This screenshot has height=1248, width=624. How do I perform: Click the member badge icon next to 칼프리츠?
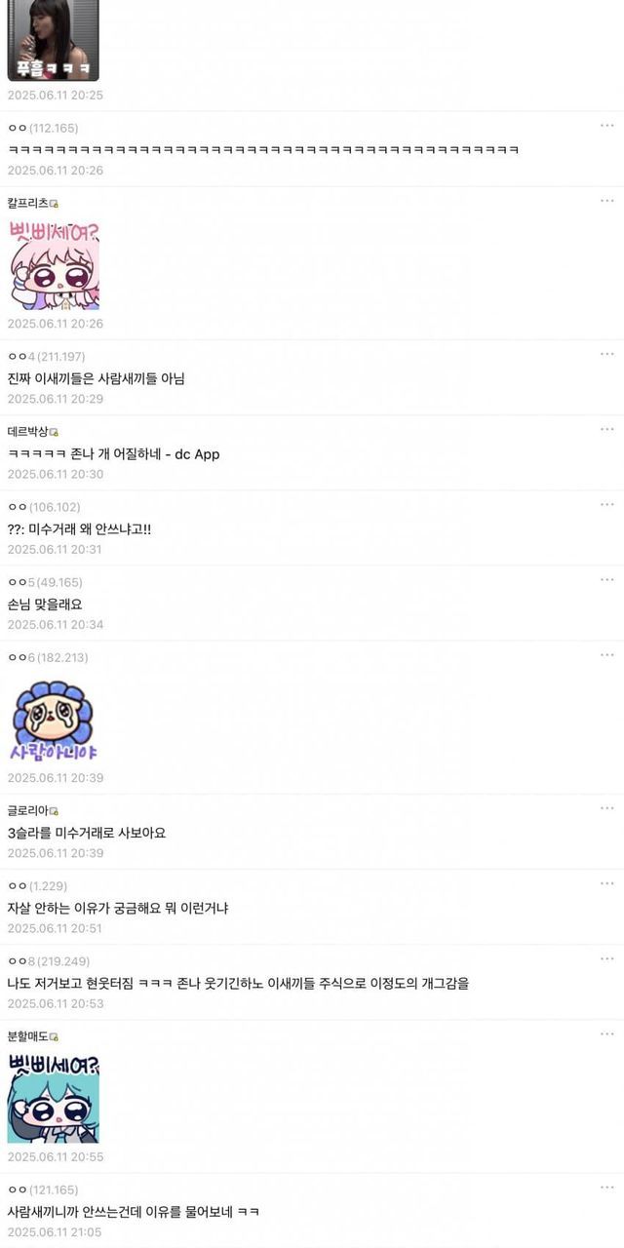point(54,204)
